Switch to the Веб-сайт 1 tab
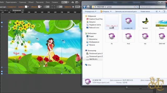Screen dimensions: 167x93 coord(4,10)
